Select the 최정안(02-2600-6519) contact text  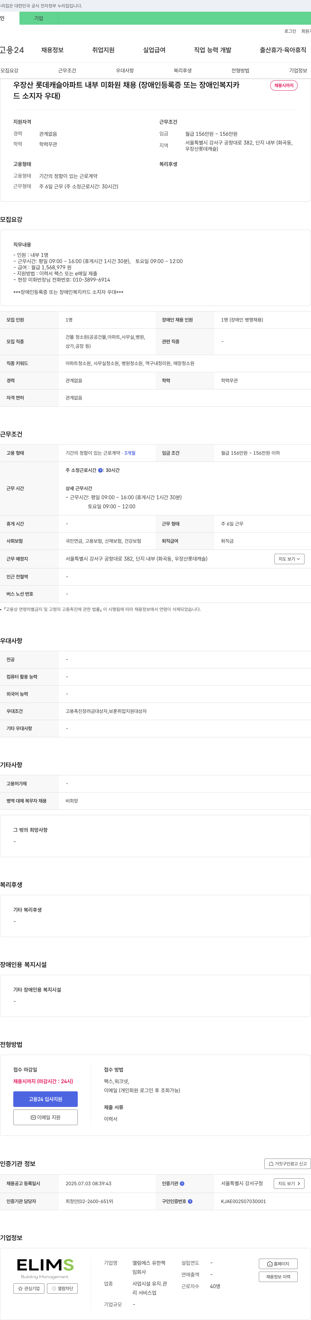click(89, 1201)
